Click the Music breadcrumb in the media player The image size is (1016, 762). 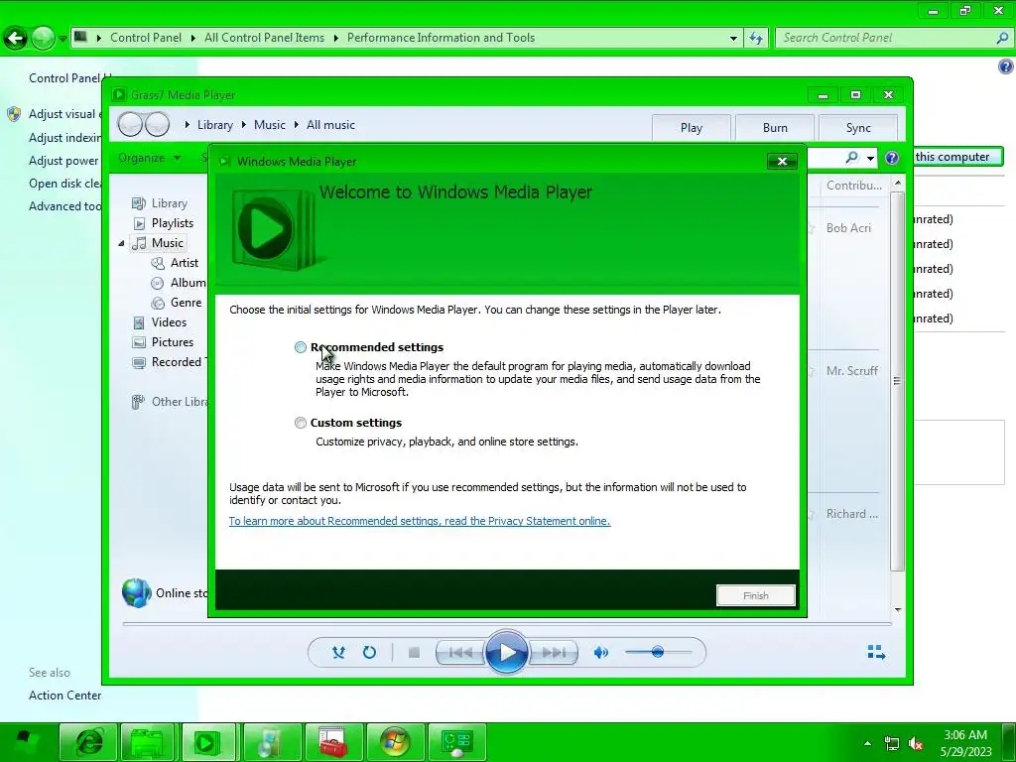270,125
